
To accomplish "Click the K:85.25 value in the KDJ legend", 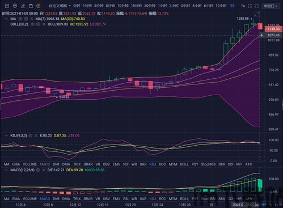I will pyautogui.click(x=46, y=135).
